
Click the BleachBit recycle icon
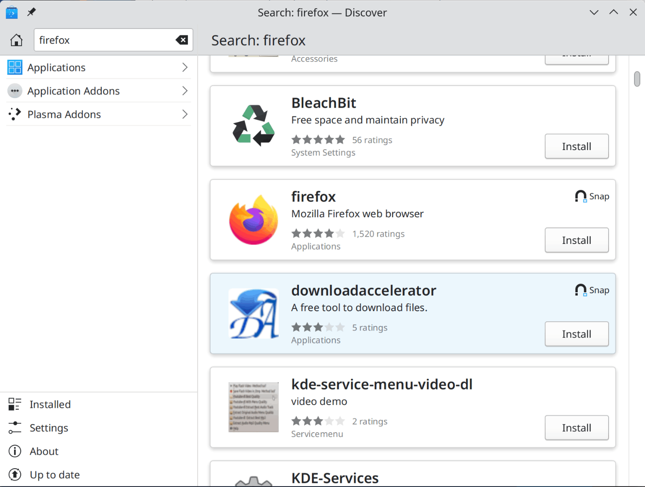pyautogui.click(x=253, y=126)
